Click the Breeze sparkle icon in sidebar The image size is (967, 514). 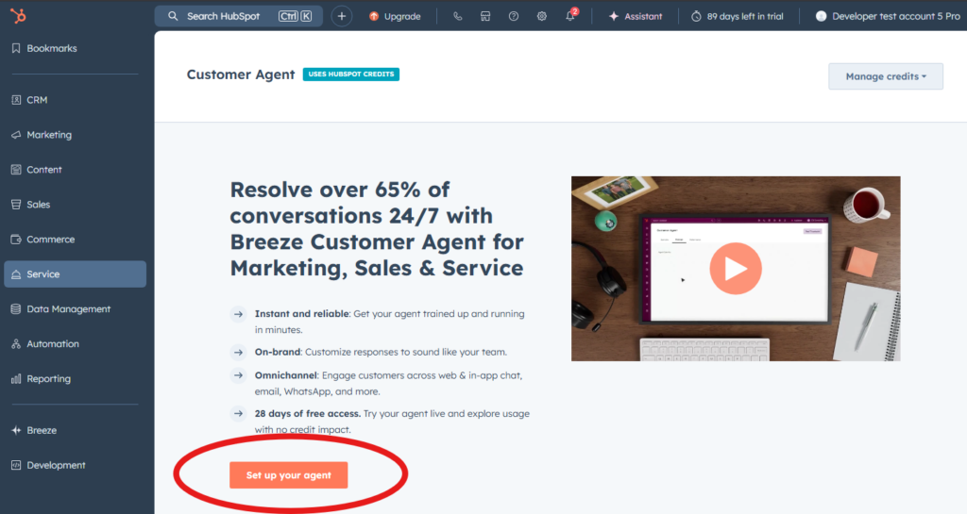click(16, 430)
